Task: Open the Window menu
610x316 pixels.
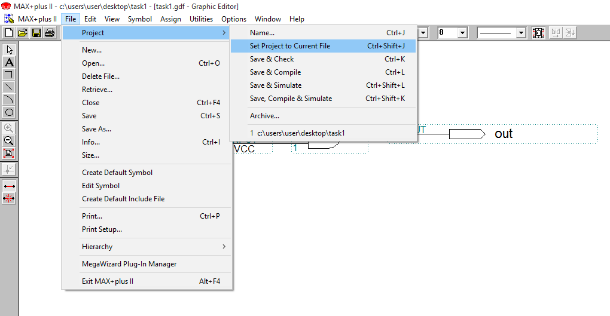Action: pos(268,19)
